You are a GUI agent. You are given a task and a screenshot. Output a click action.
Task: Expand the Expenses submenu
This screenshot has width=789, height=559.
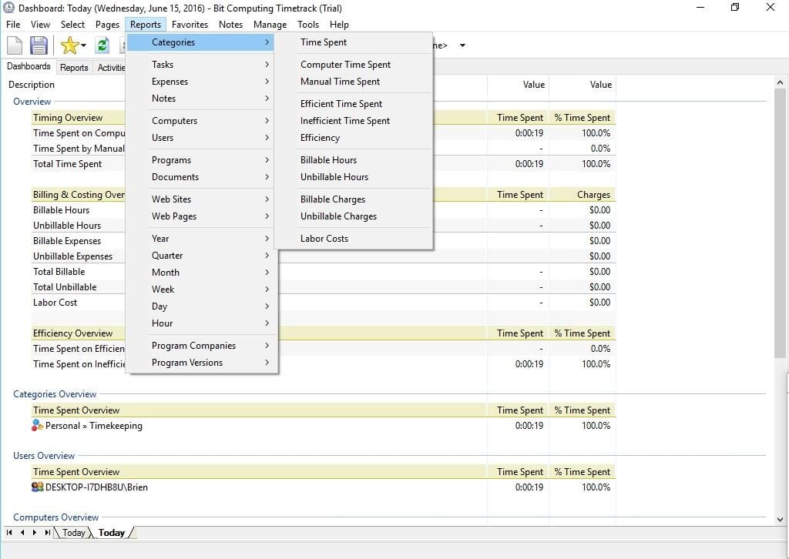[x=201, y=82]
